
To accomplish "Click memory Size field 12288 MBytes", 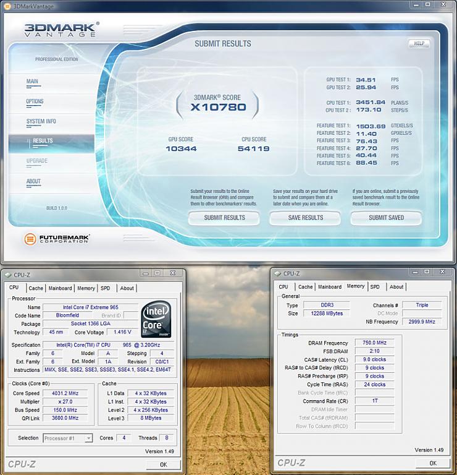I will click(327, 314).
